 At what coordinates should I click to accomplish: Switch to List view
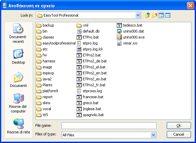point(161,15)
